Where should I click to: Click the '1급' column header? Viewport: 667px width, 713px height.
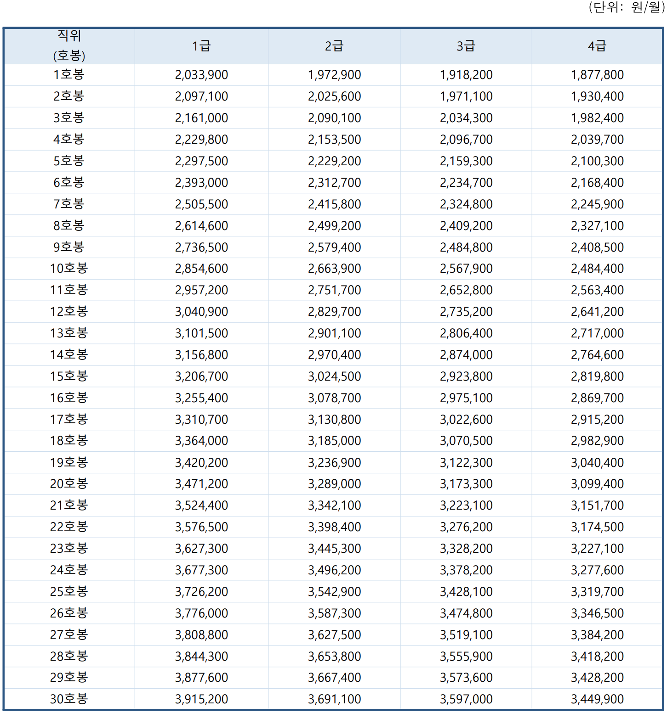tap(201, 46)
